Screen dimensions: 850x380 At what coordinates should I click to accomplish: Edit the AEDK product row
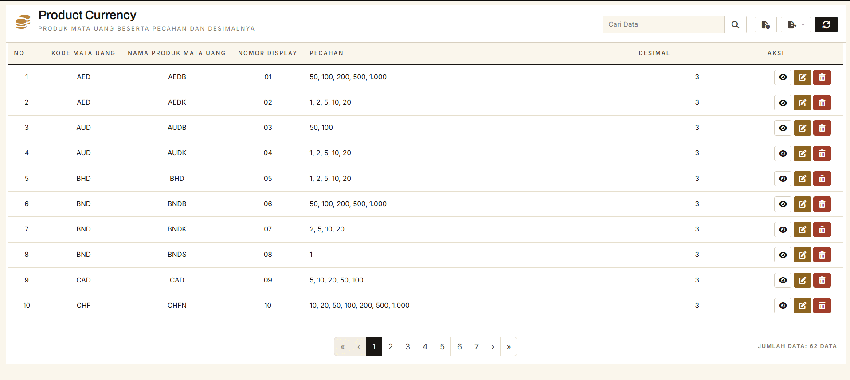pos(803,102)
